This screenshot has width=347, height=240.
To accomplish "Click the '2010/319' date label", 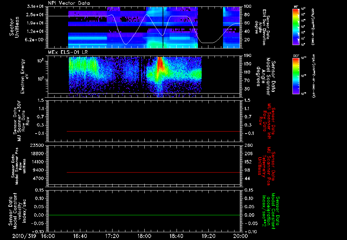I will 24,236.
